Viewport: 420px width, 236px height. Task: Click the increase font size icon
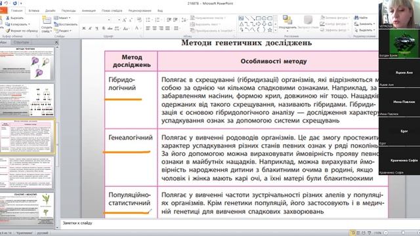124,20
